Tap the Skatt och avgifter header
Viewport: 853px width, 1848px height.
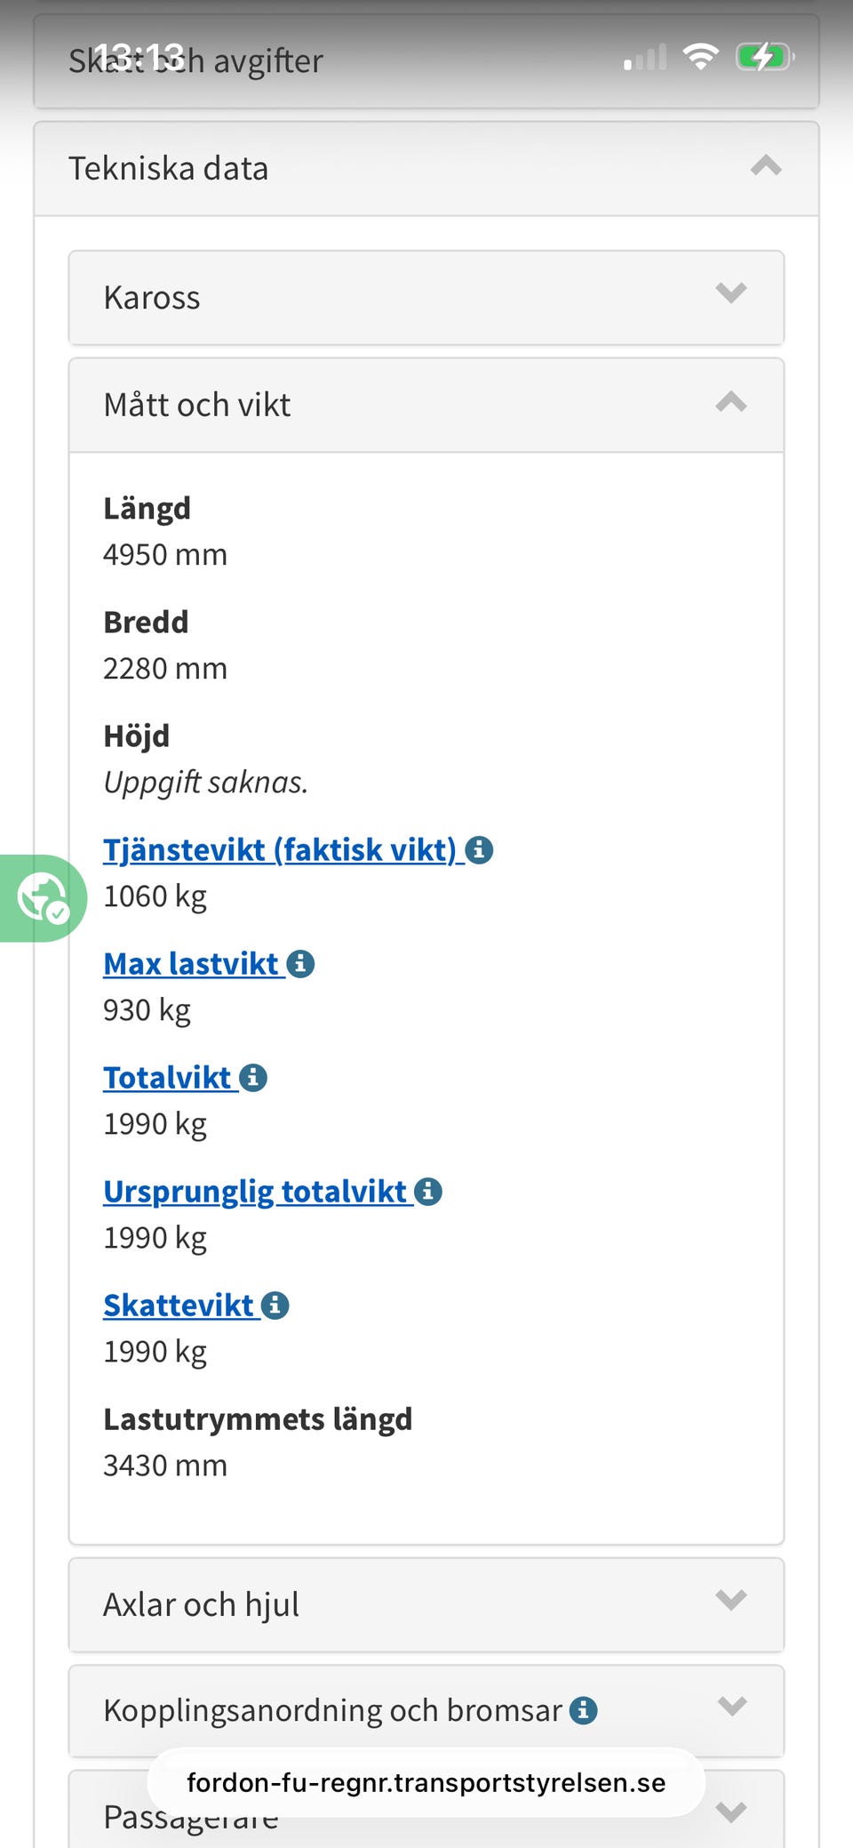[x=195, y=60]
